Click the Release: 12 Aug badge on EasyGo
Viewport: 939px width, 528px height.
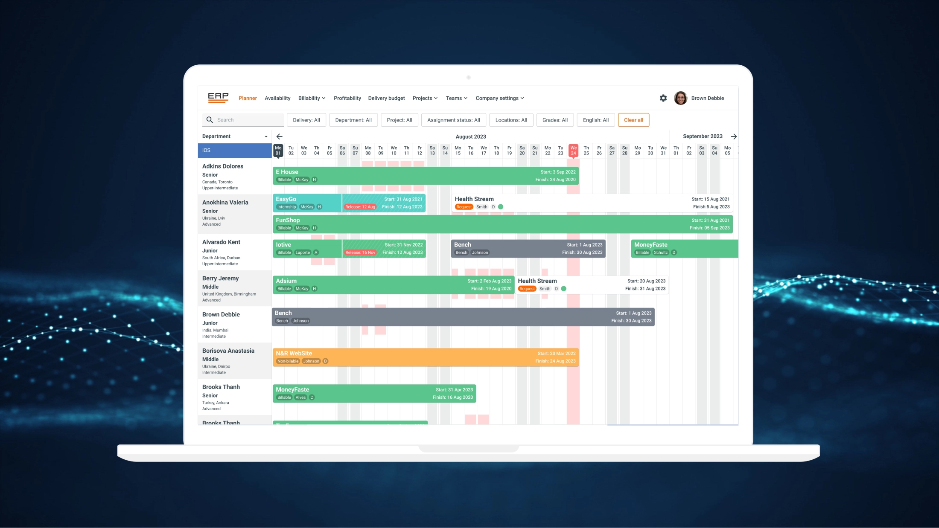pos(360,206)
